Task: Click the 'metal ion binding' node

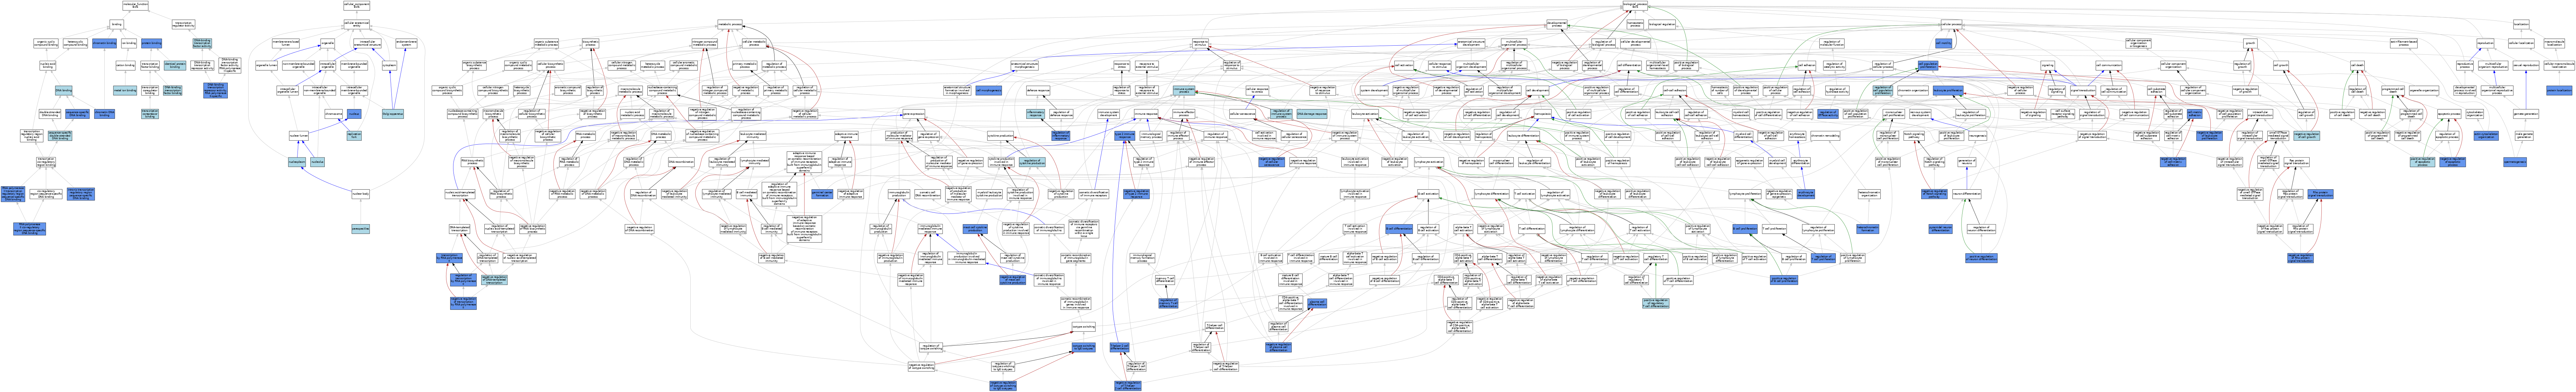Action: (x=125, y=90)
